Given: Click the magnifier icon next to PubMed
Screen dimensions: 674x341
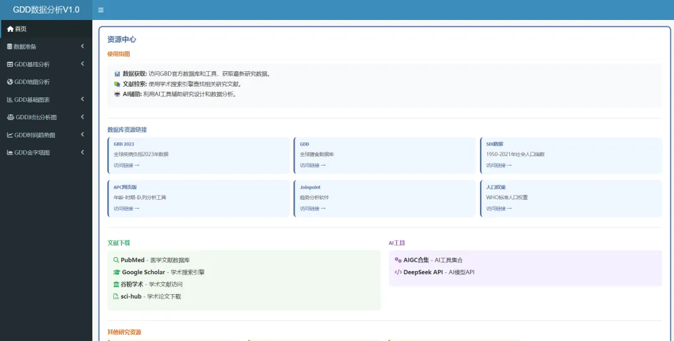Looking at the screenshot, I should click(x=116, y=260).
